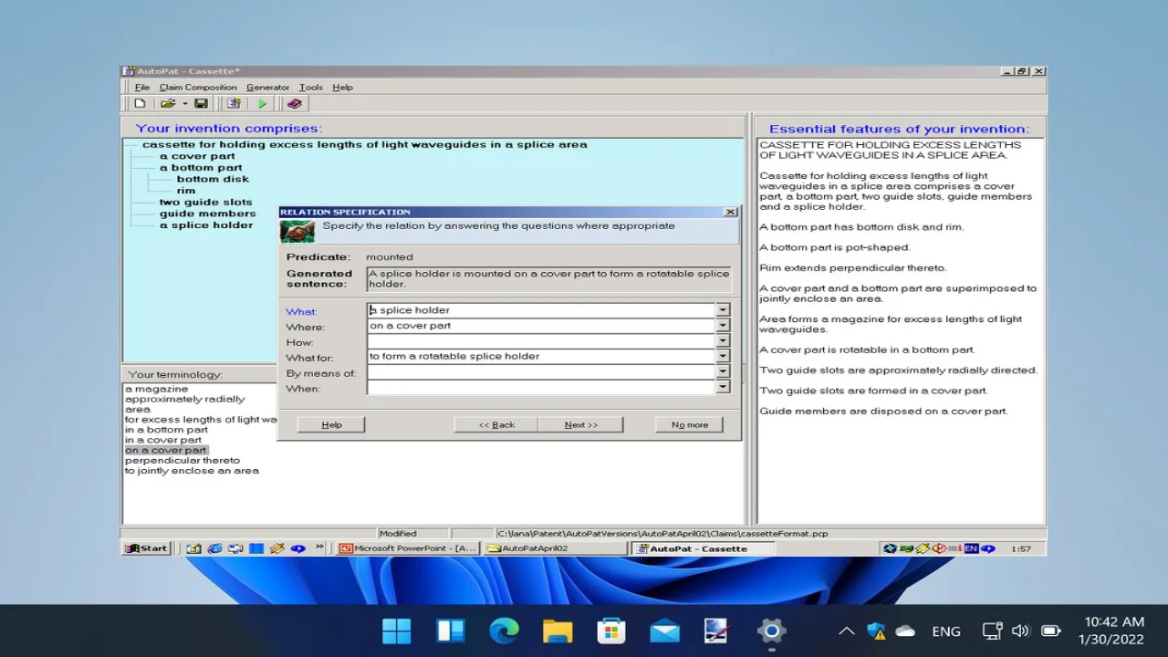Click into the empty How field
Viewport: 1168px width, 657px height.
pos(541,341)
